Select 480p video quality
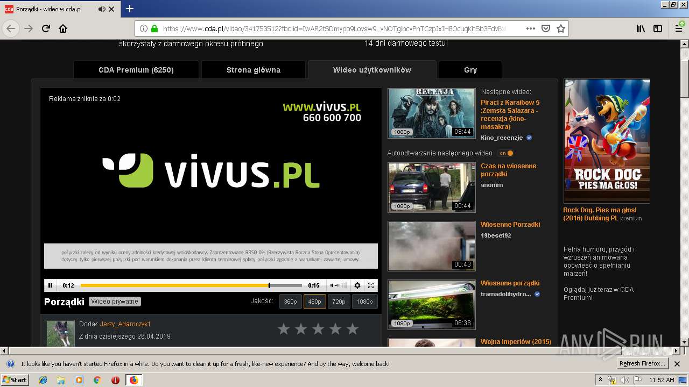The image size is (689, 387). pyautogui.click(x=314, y=302)
